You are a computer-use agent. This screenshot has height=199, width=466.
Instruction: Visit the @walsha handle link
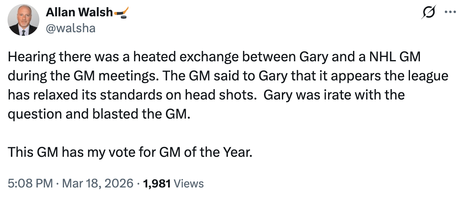click(x=70, y=29)
